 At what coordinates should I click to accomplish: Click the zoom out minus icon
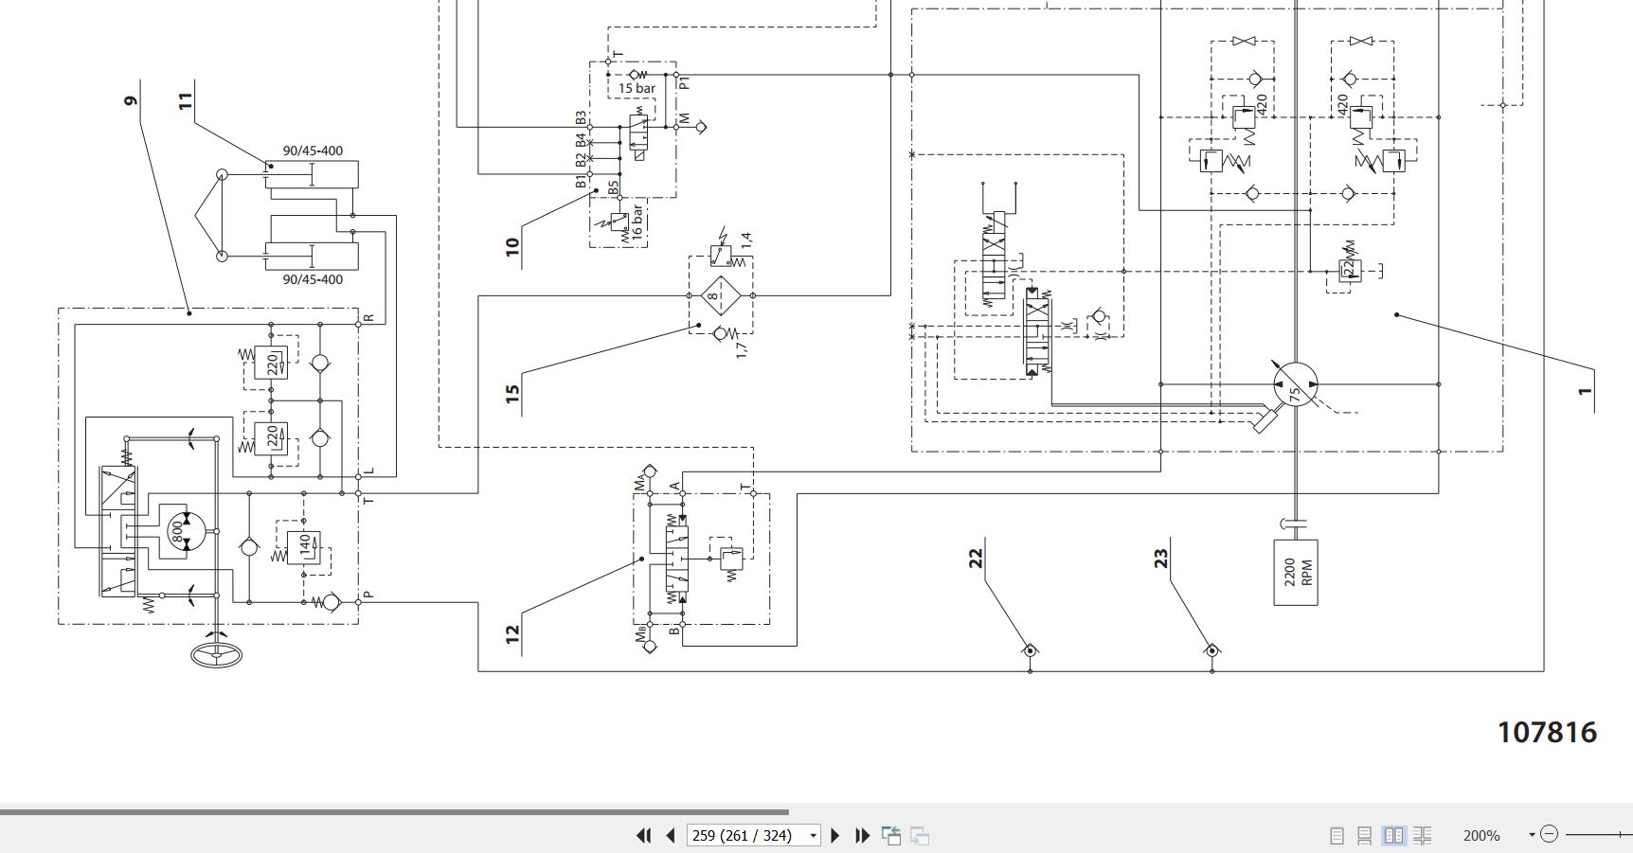tap(1551, 834)
